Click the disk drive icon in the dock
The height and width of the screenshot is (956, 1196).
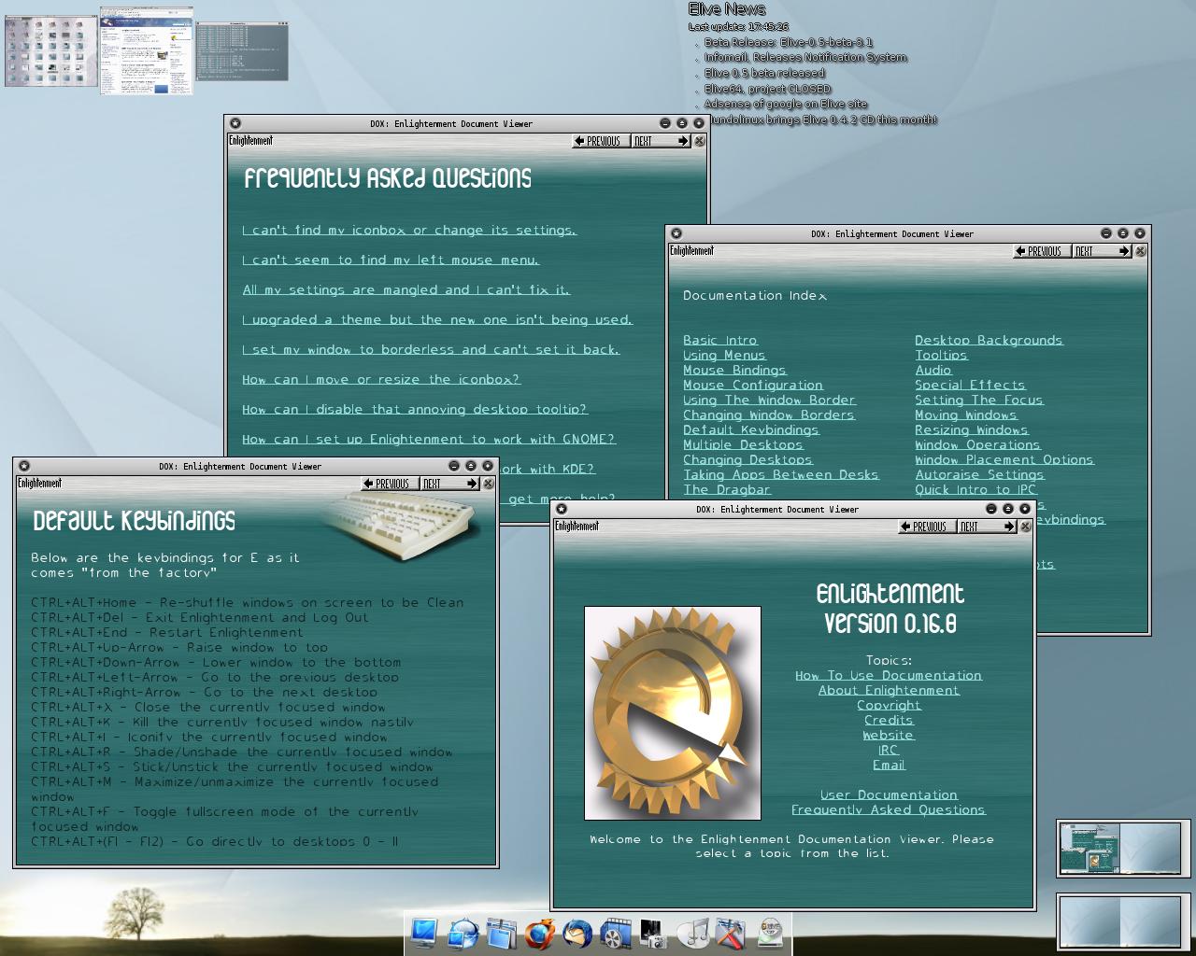coord(770,933)
